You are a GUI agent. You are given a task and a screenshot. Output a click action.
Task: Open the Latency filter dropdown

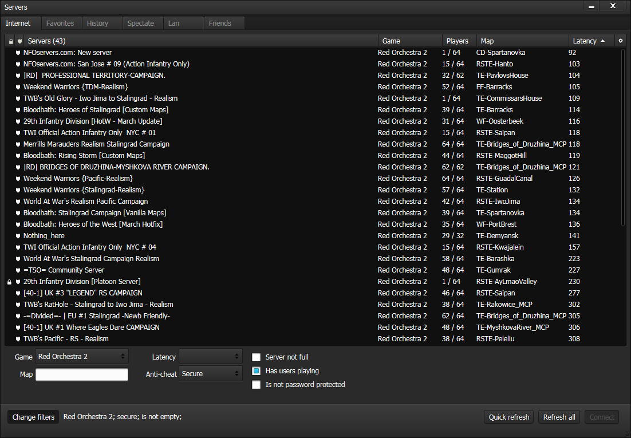211,357
